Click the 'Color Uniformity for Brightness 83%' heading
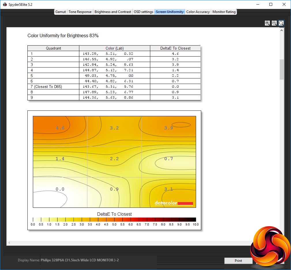This screenshot has width=291, height=270. pyautogui.click(x=63, y=36)
